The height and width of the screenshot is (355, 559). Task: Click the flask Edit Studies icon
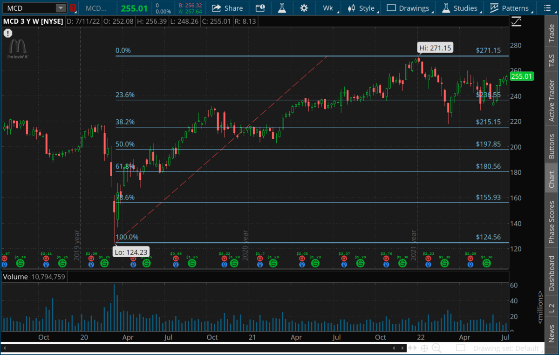pyautogui.click(x=282, y=8)
